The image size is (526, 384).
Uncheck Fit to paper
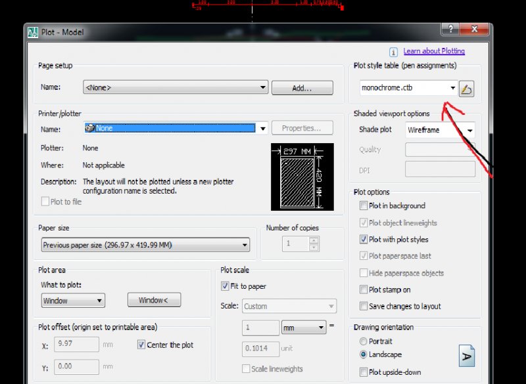tap(225, 286)
